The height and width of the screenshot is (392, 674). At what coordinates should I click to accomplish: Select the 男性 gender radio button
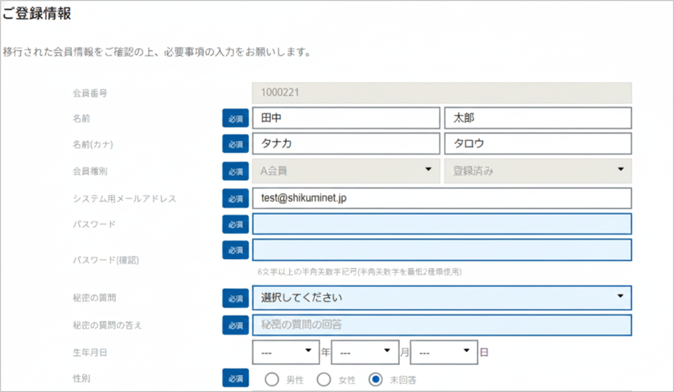272,379
